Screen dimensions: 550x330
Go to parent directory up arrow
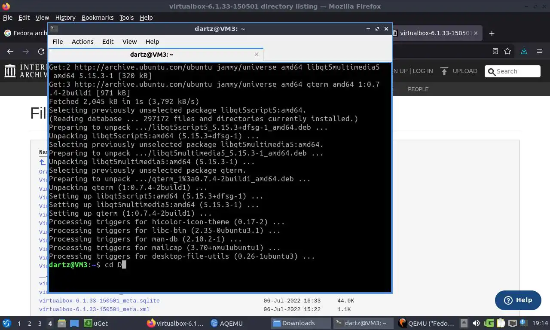[42, 162]
